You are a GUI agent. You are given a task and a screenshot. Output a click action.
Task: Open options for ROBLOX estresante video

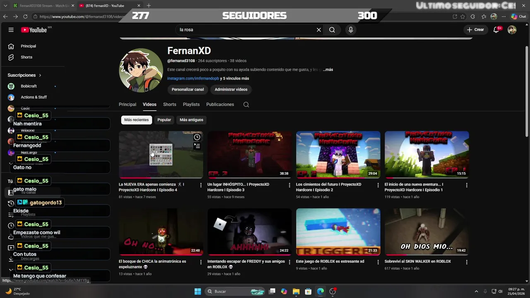tap(378, 262)
